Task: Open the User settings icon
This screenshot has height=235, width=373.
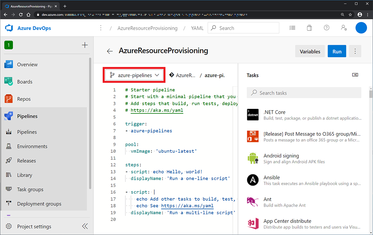Action: pos(344,28)
